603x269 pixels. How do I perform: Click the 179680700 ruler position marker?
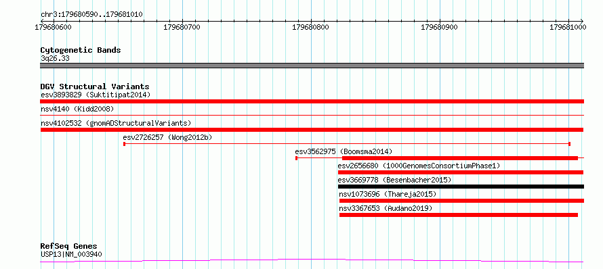coord(182,28)
